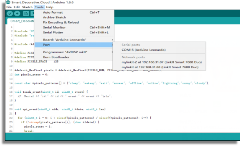Click the 'void spi_event' function line
Viewport: 240px width, 146px height.
tap(60, 109)
